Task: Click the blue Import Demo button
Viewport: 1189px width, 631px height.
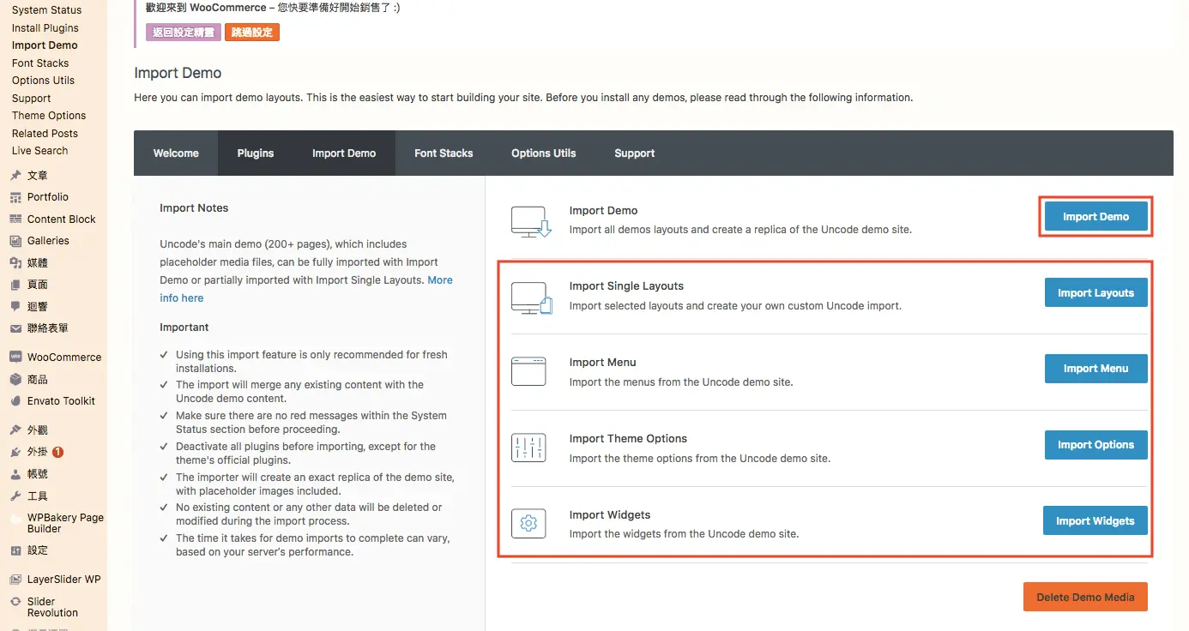Action: (1095, 217)
